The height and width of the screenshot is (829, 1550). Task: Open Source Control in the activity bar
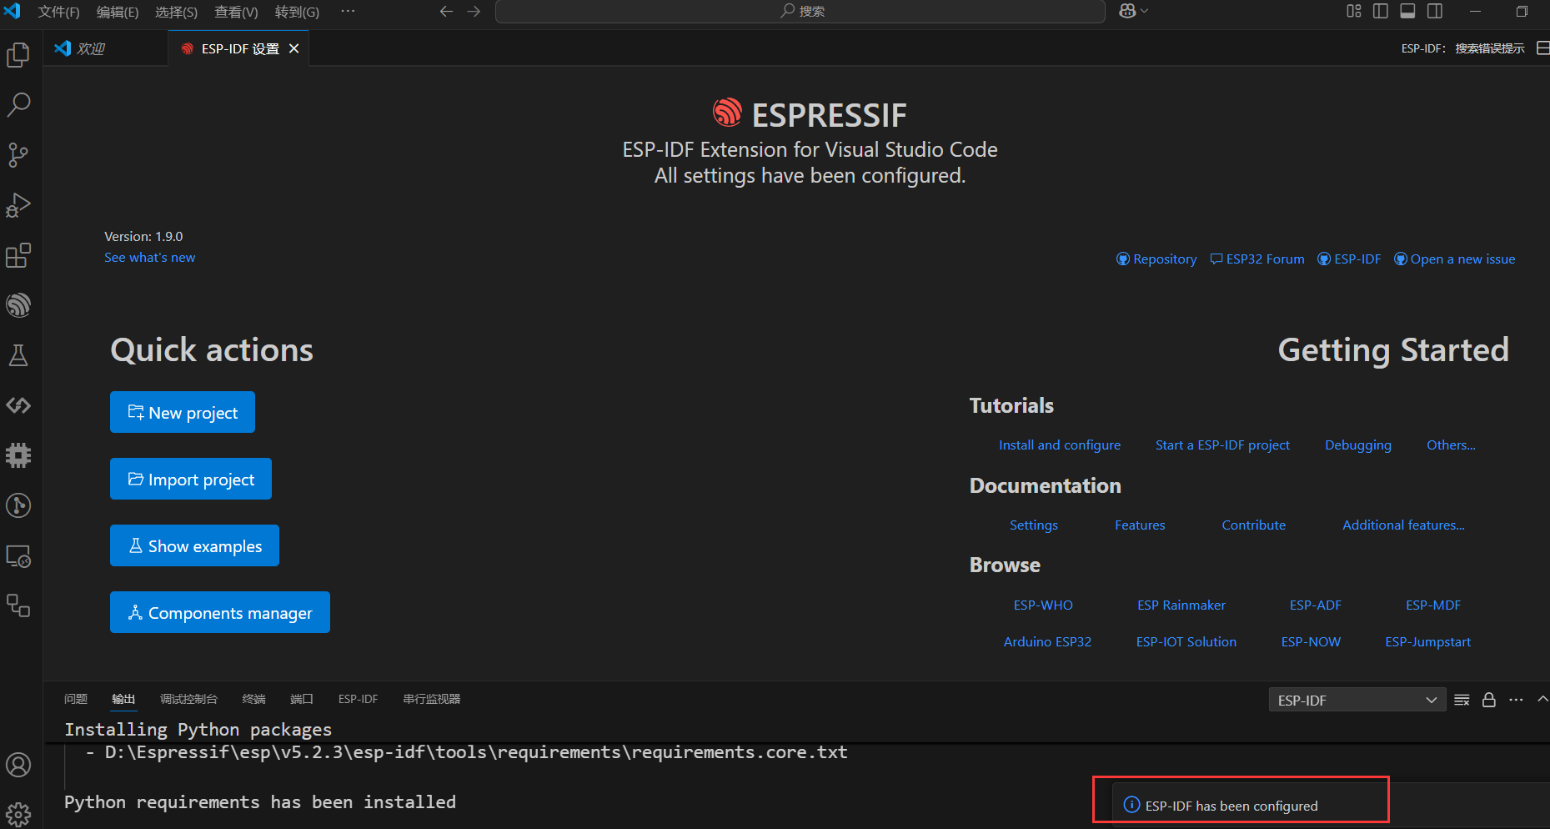pyautogui.click(x=18, y=155)
